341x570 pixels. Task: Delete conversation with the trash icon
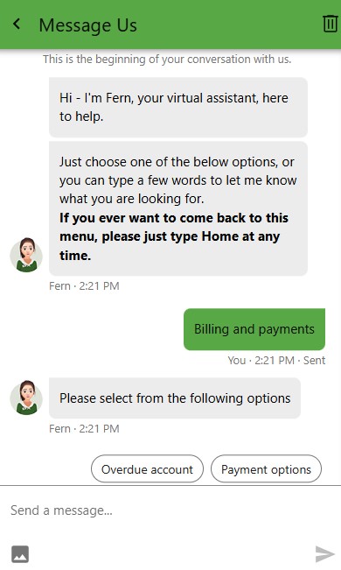pyautogui.click(x=330, y=24)
